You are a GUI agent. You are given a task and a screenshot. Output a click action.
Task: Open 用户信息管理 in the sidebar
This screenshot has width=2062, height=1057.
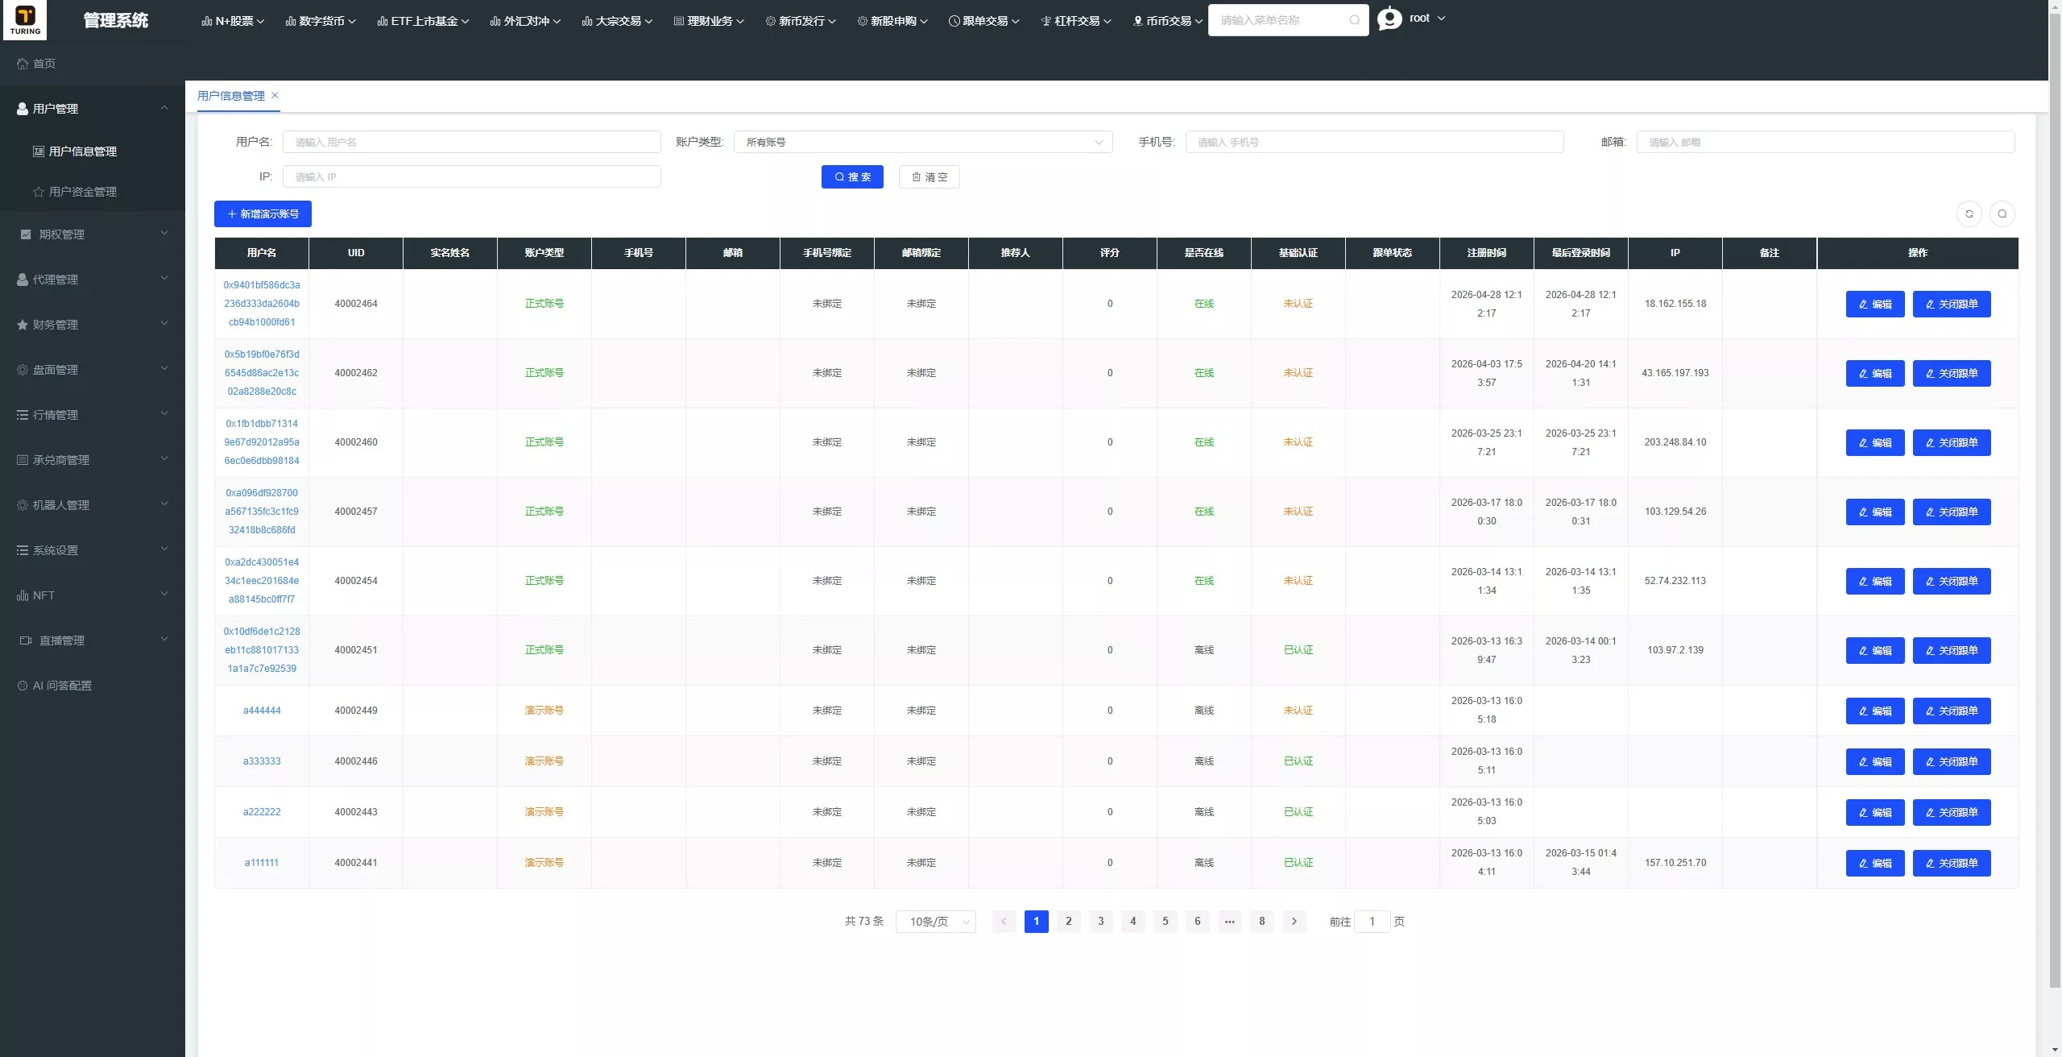[93, 151]
